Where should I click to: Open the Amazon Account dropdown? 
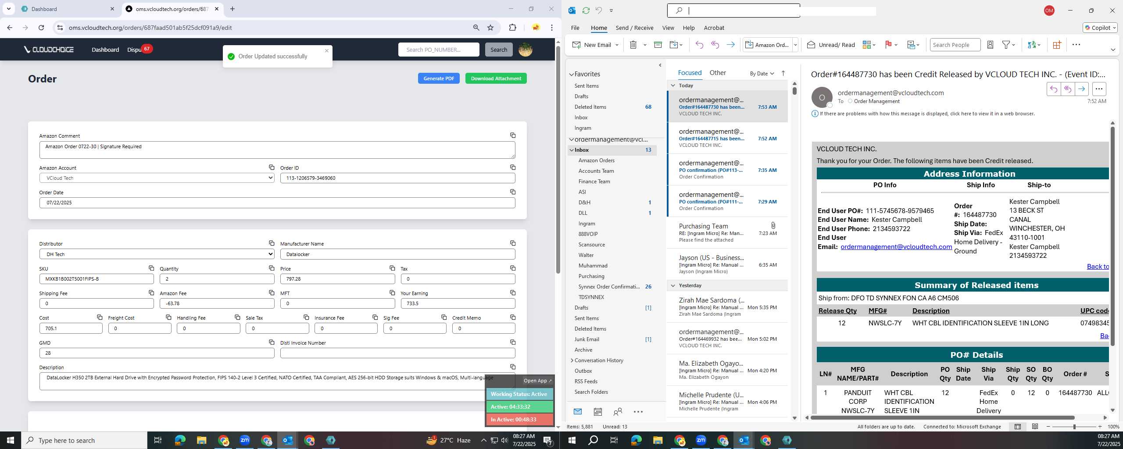tap(157, 178)
